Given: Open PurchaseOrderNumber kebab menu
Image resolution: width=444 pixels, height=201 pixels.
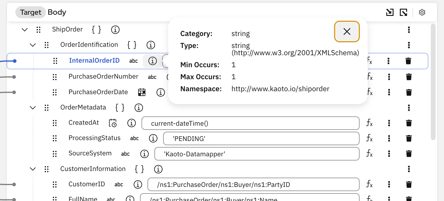Looking at the screenshot, I should coord(389,77).
